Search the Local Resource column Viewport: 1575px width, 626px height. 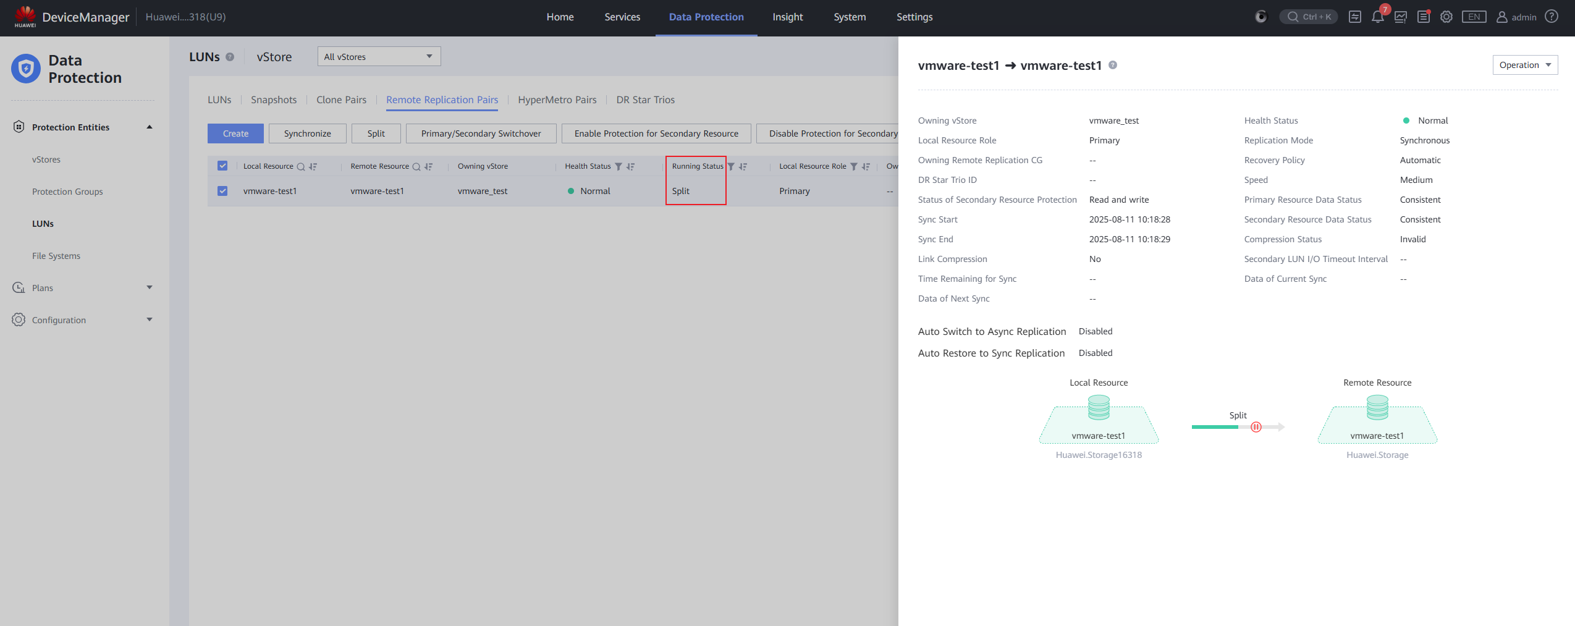pos(301,166)
